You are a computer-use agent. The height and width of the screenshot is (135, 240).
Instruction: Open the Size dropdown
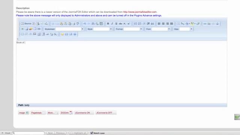(191, 29)
